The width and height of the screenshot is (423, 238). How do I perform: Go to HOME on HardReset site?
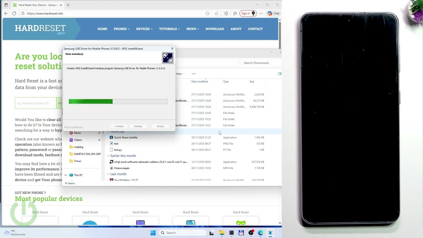[102, 29]
